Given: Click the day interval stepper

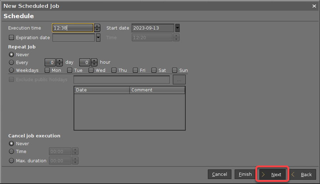Looking at the screenshot, I should click(60, 62).
